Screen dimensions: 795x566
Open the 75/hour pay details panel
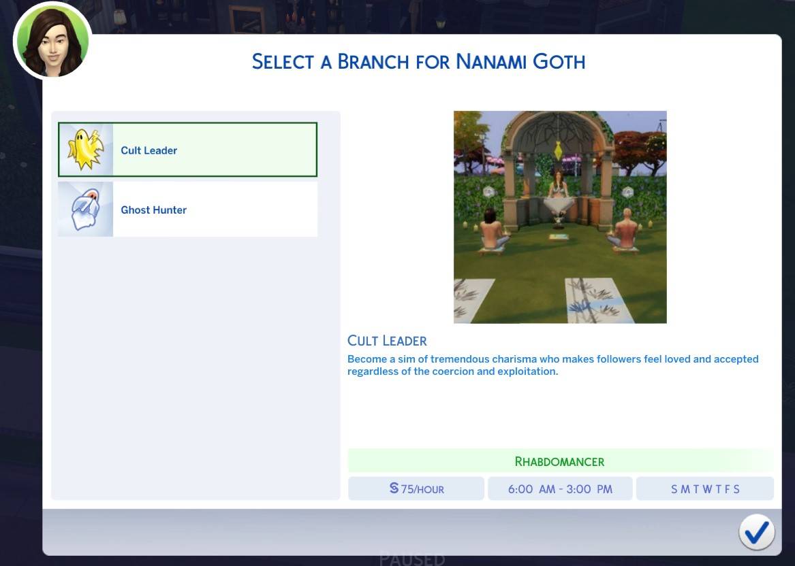(416, 488)
